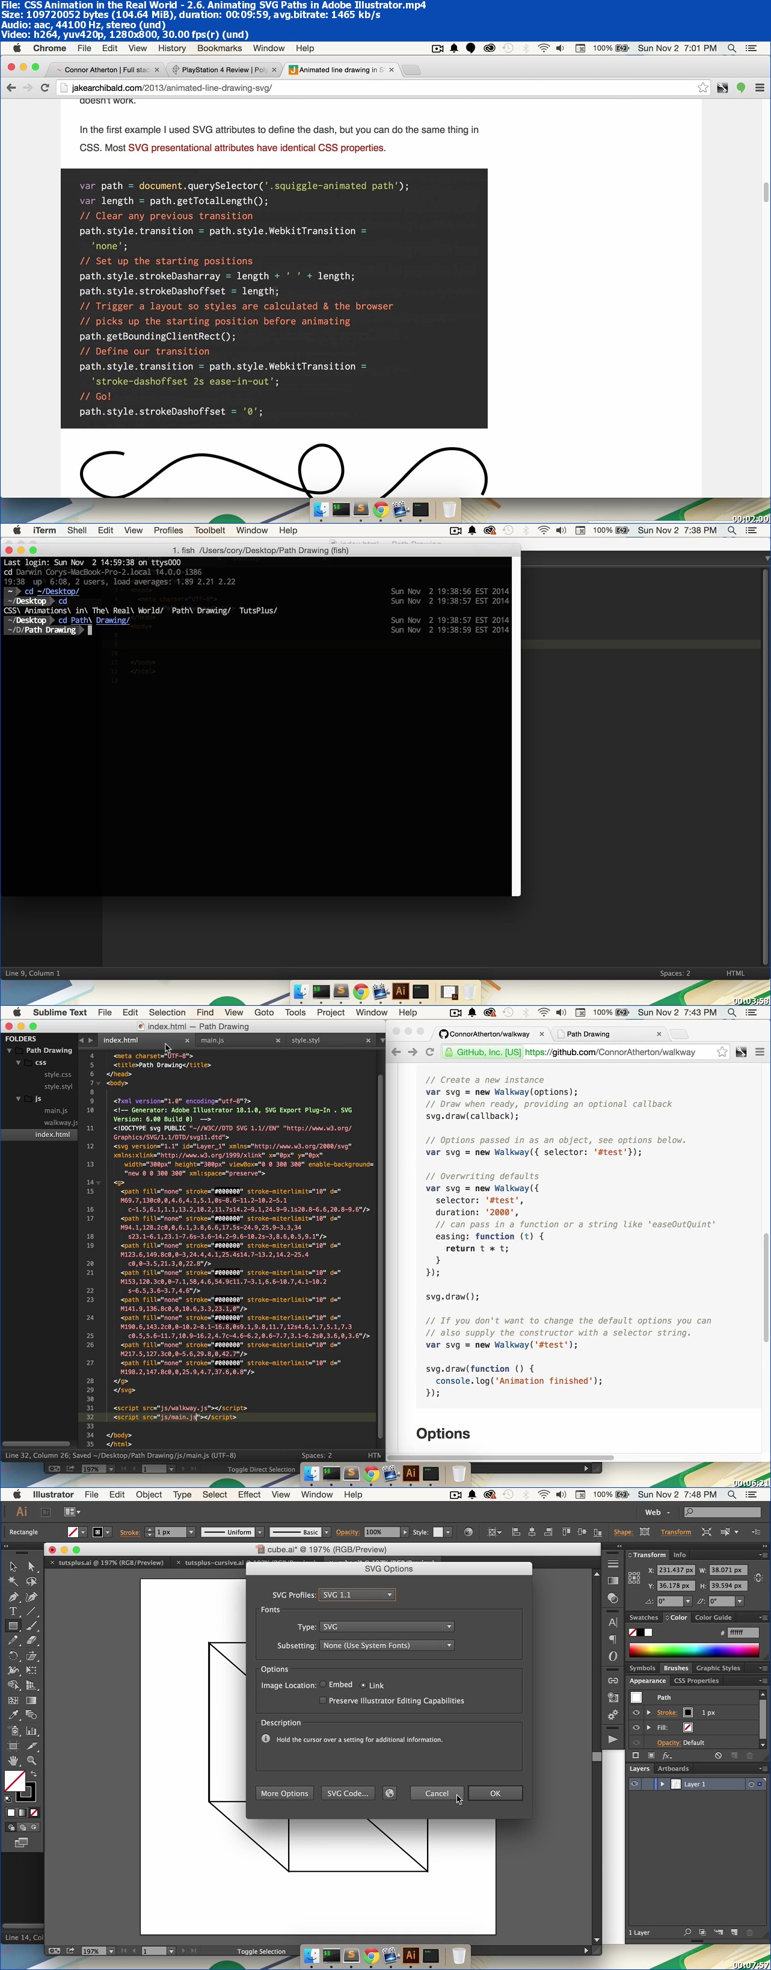Select the Gradient tool
This screenshot has width=771, height=1970.
(x=31, y=1700)
